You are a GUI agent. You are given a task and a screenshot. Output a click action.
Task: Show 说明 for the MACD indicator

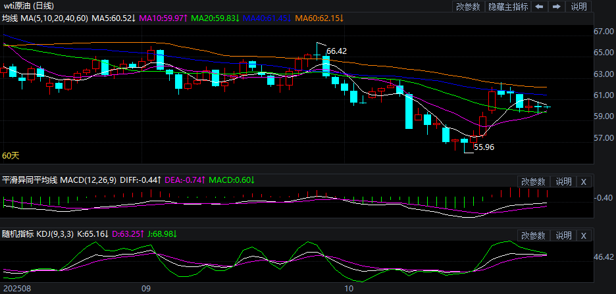564,182
